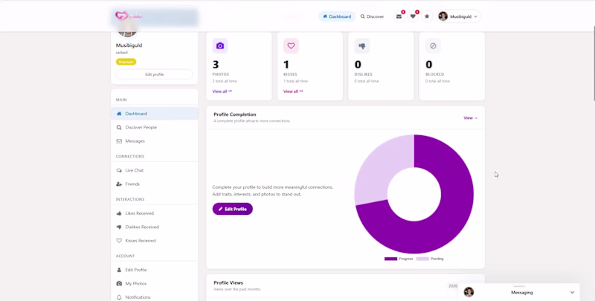Click the Dislikes thumbs-down icon on stats card
Image resolution: width=595 pixels, height=301 pixels.
click(x=362, y=46)
